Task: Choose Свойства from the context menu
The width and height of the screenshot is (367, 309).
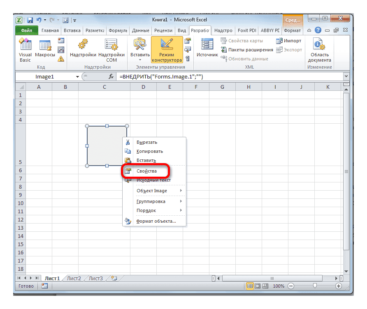Action: pyautogui.click(x=146, y=171)
